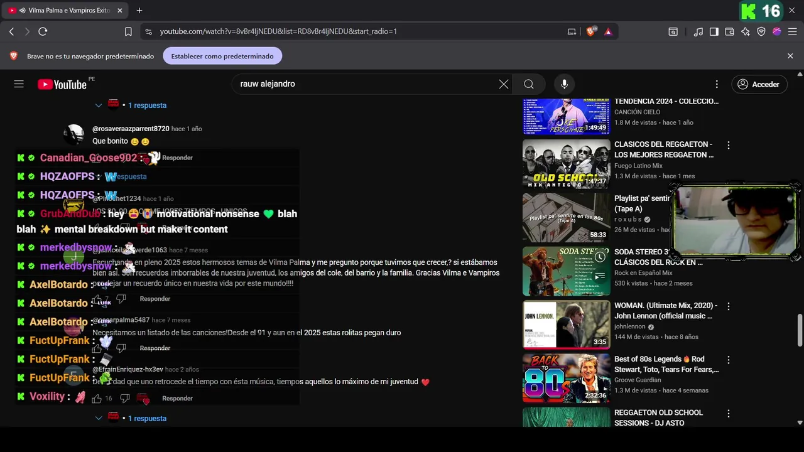The width and height of the screenshot is (804, 452).
Task: Start voice search with the microphone
Action: 564,84
